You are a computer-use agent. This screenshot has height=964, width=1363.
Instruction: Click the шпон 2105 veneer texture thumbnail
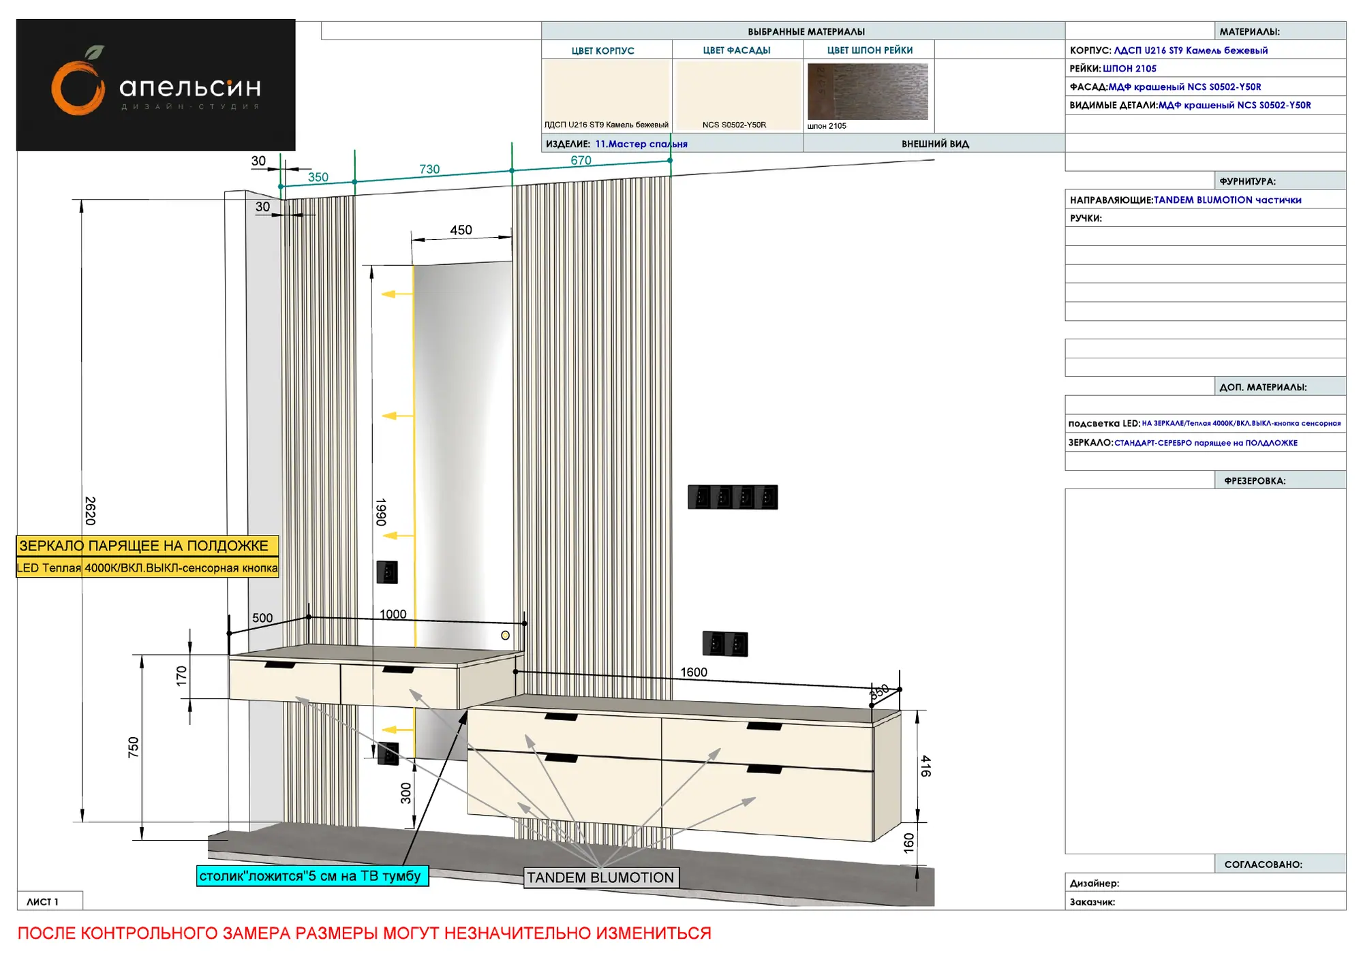tap(868, 91)
